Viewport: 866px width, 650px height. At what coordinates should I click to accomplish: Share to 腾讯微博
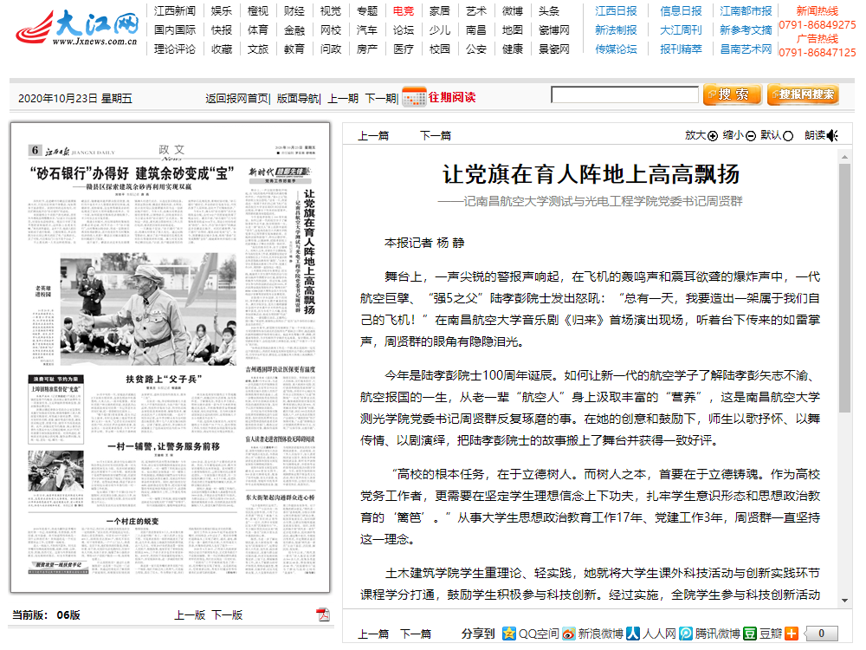(709, 634)
